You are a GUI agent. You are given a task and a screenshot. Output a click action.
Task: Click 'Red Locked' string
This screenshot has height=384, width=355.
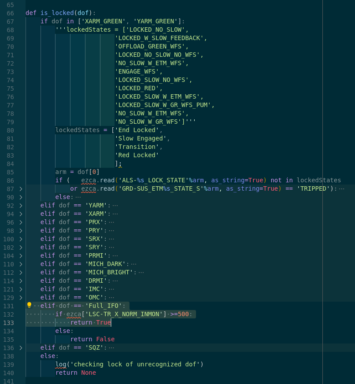click(x=137, y=155)
